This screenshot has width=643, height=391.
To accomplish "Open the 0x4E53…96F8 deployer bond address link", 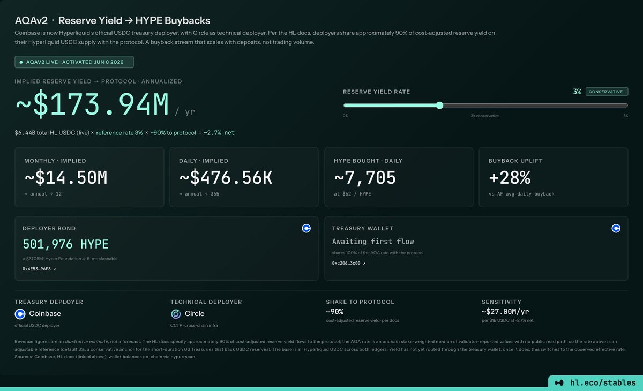I will [39, 269].
